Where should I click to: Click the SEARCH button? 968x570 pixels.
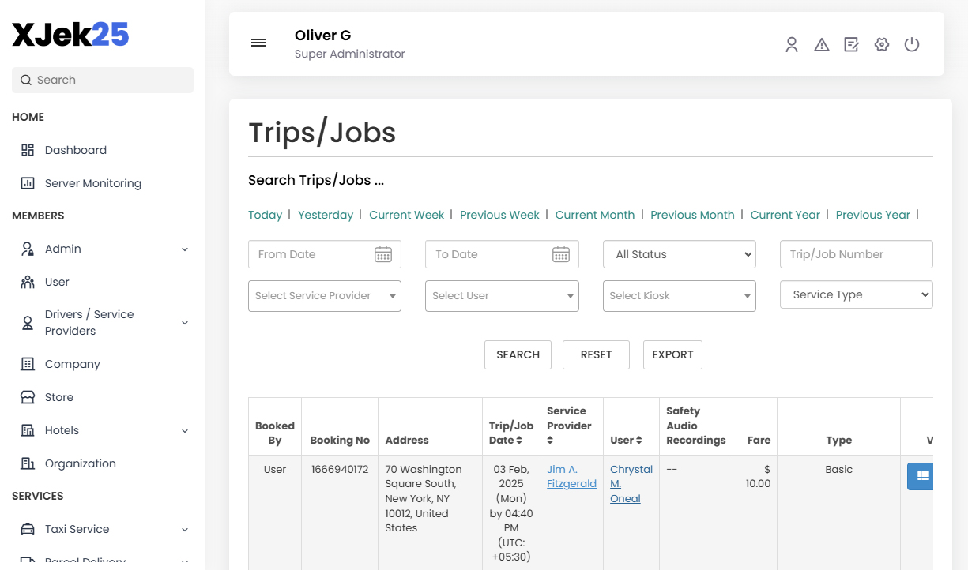(x=518, y=354)
